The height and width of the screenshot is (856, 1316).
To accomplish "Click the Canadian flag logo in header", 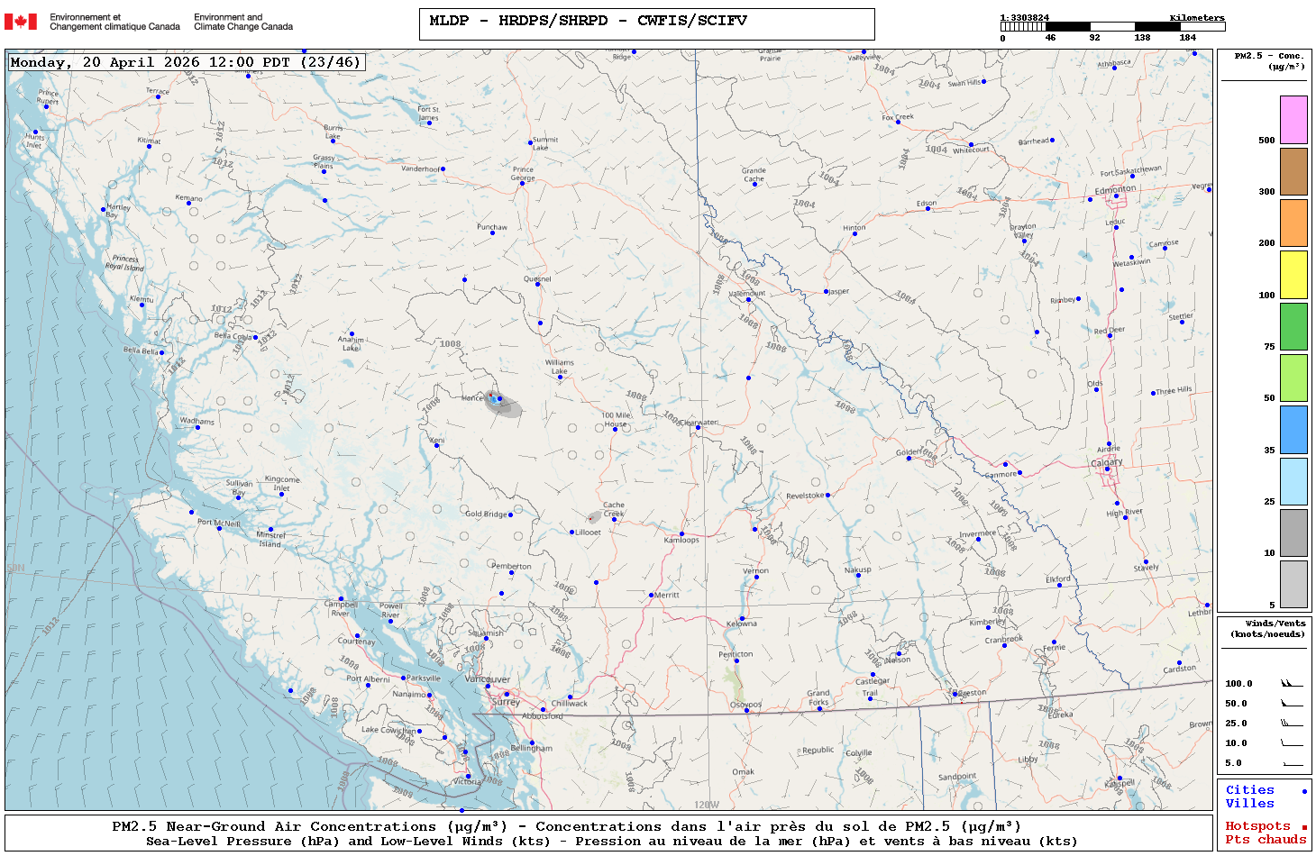I will coord(21,22).
